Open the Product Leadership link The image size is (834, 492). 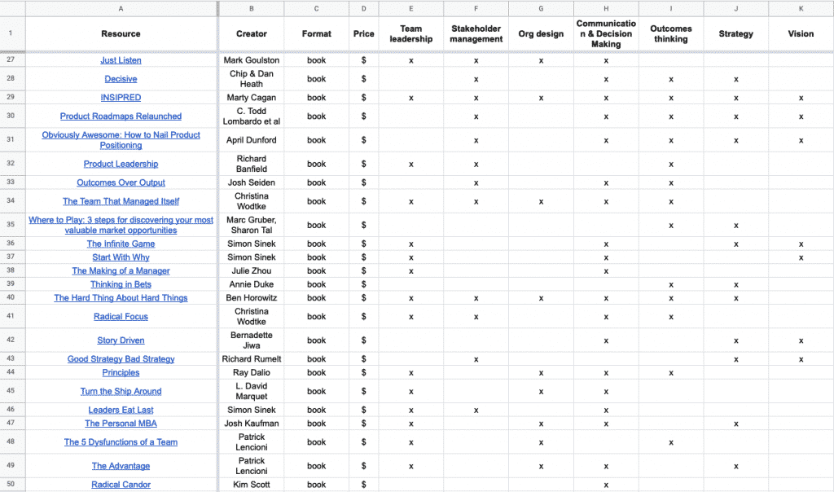[121, 164]
